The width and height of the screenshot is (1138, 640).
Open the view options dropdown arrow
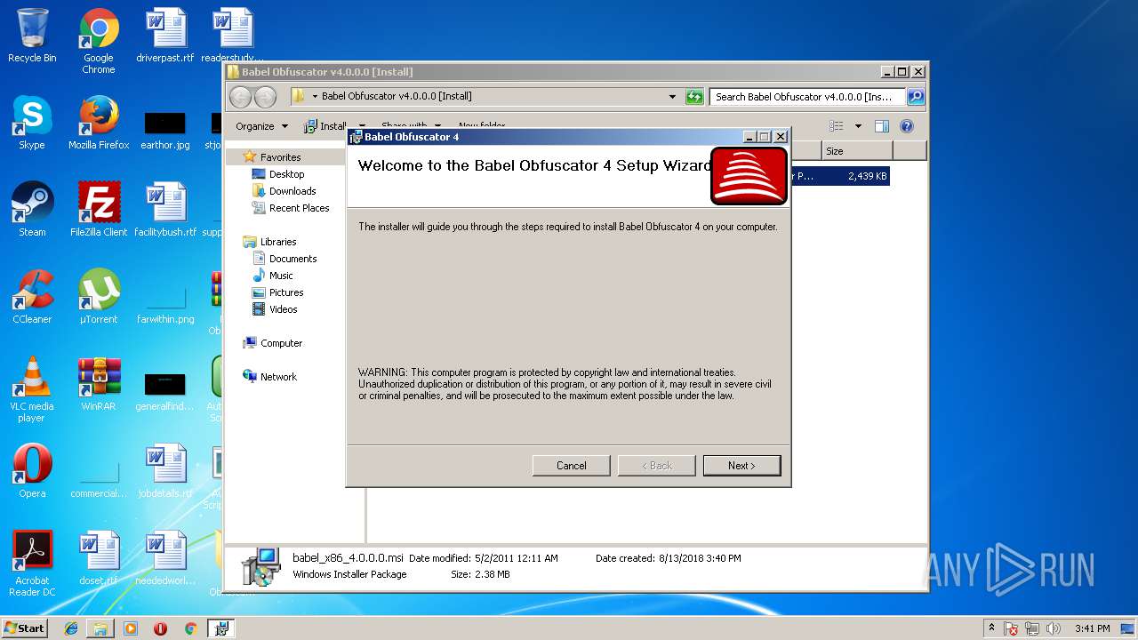pyautogui.click(x=858, y=126)
